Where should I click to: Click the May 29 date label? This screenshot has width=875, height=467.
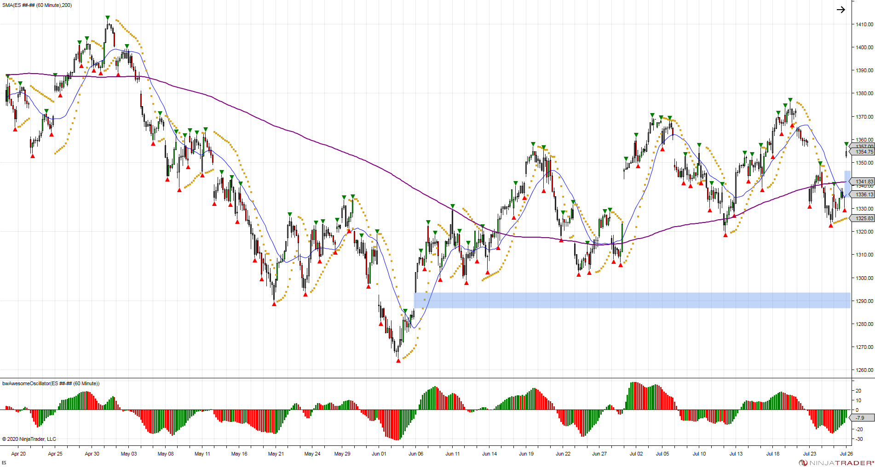point(342,454)
